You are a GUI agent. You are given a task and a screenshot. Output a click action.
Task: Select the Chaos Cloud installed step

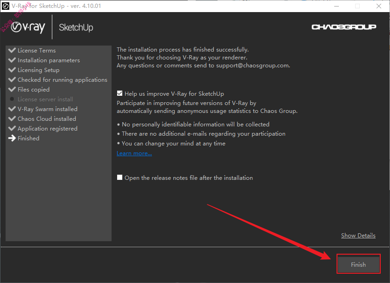[x=47, y=119]
